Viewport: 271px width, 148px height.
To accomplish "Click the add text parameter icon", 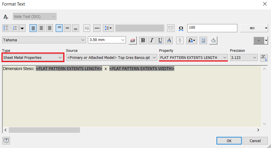I will click(264, 58).
